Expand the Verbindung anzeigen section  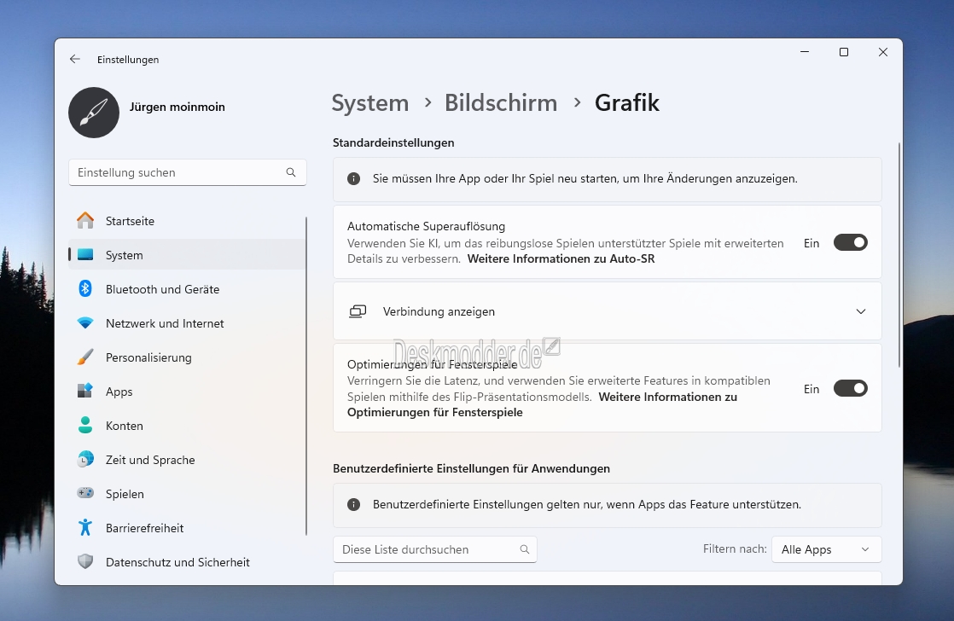[860, 312]
